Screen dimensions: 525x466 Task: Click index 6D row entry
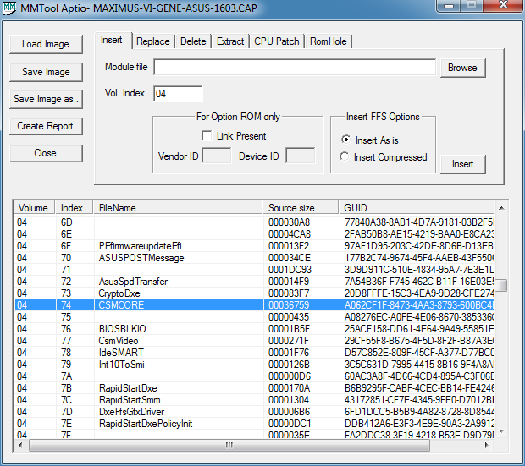pyautogui.click(x=67, y=222)
